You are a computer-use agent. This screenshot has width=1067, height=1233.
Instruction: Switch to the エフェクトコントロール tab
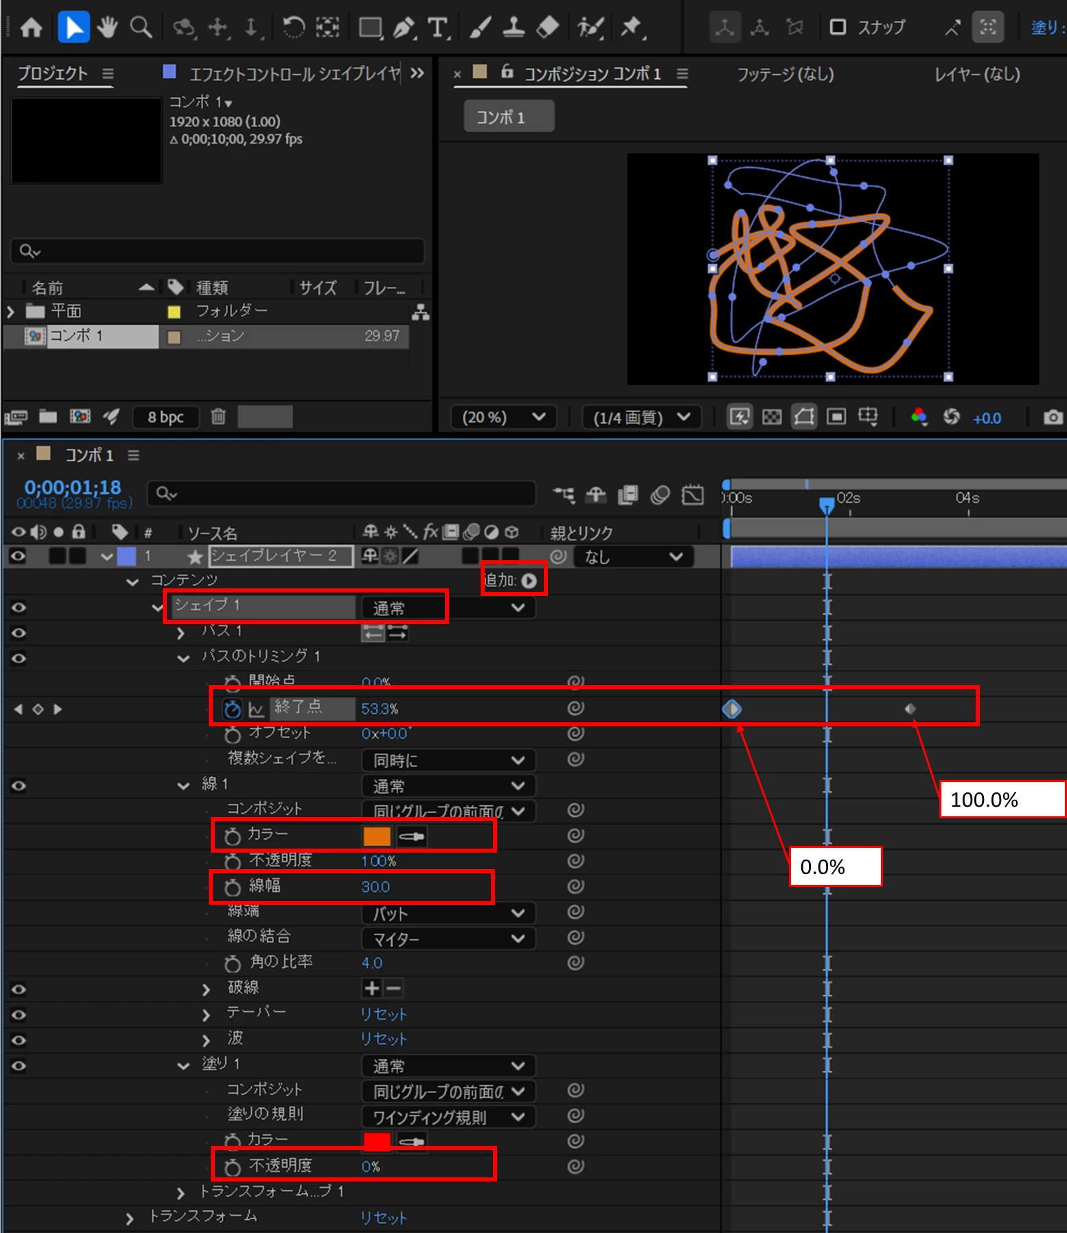295,73
